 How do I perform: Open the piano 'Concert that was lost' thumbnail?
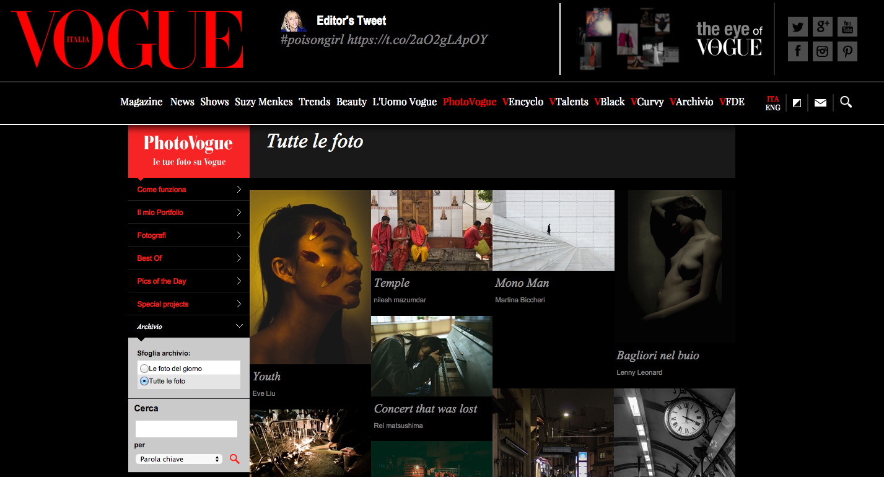click(432, 356)
